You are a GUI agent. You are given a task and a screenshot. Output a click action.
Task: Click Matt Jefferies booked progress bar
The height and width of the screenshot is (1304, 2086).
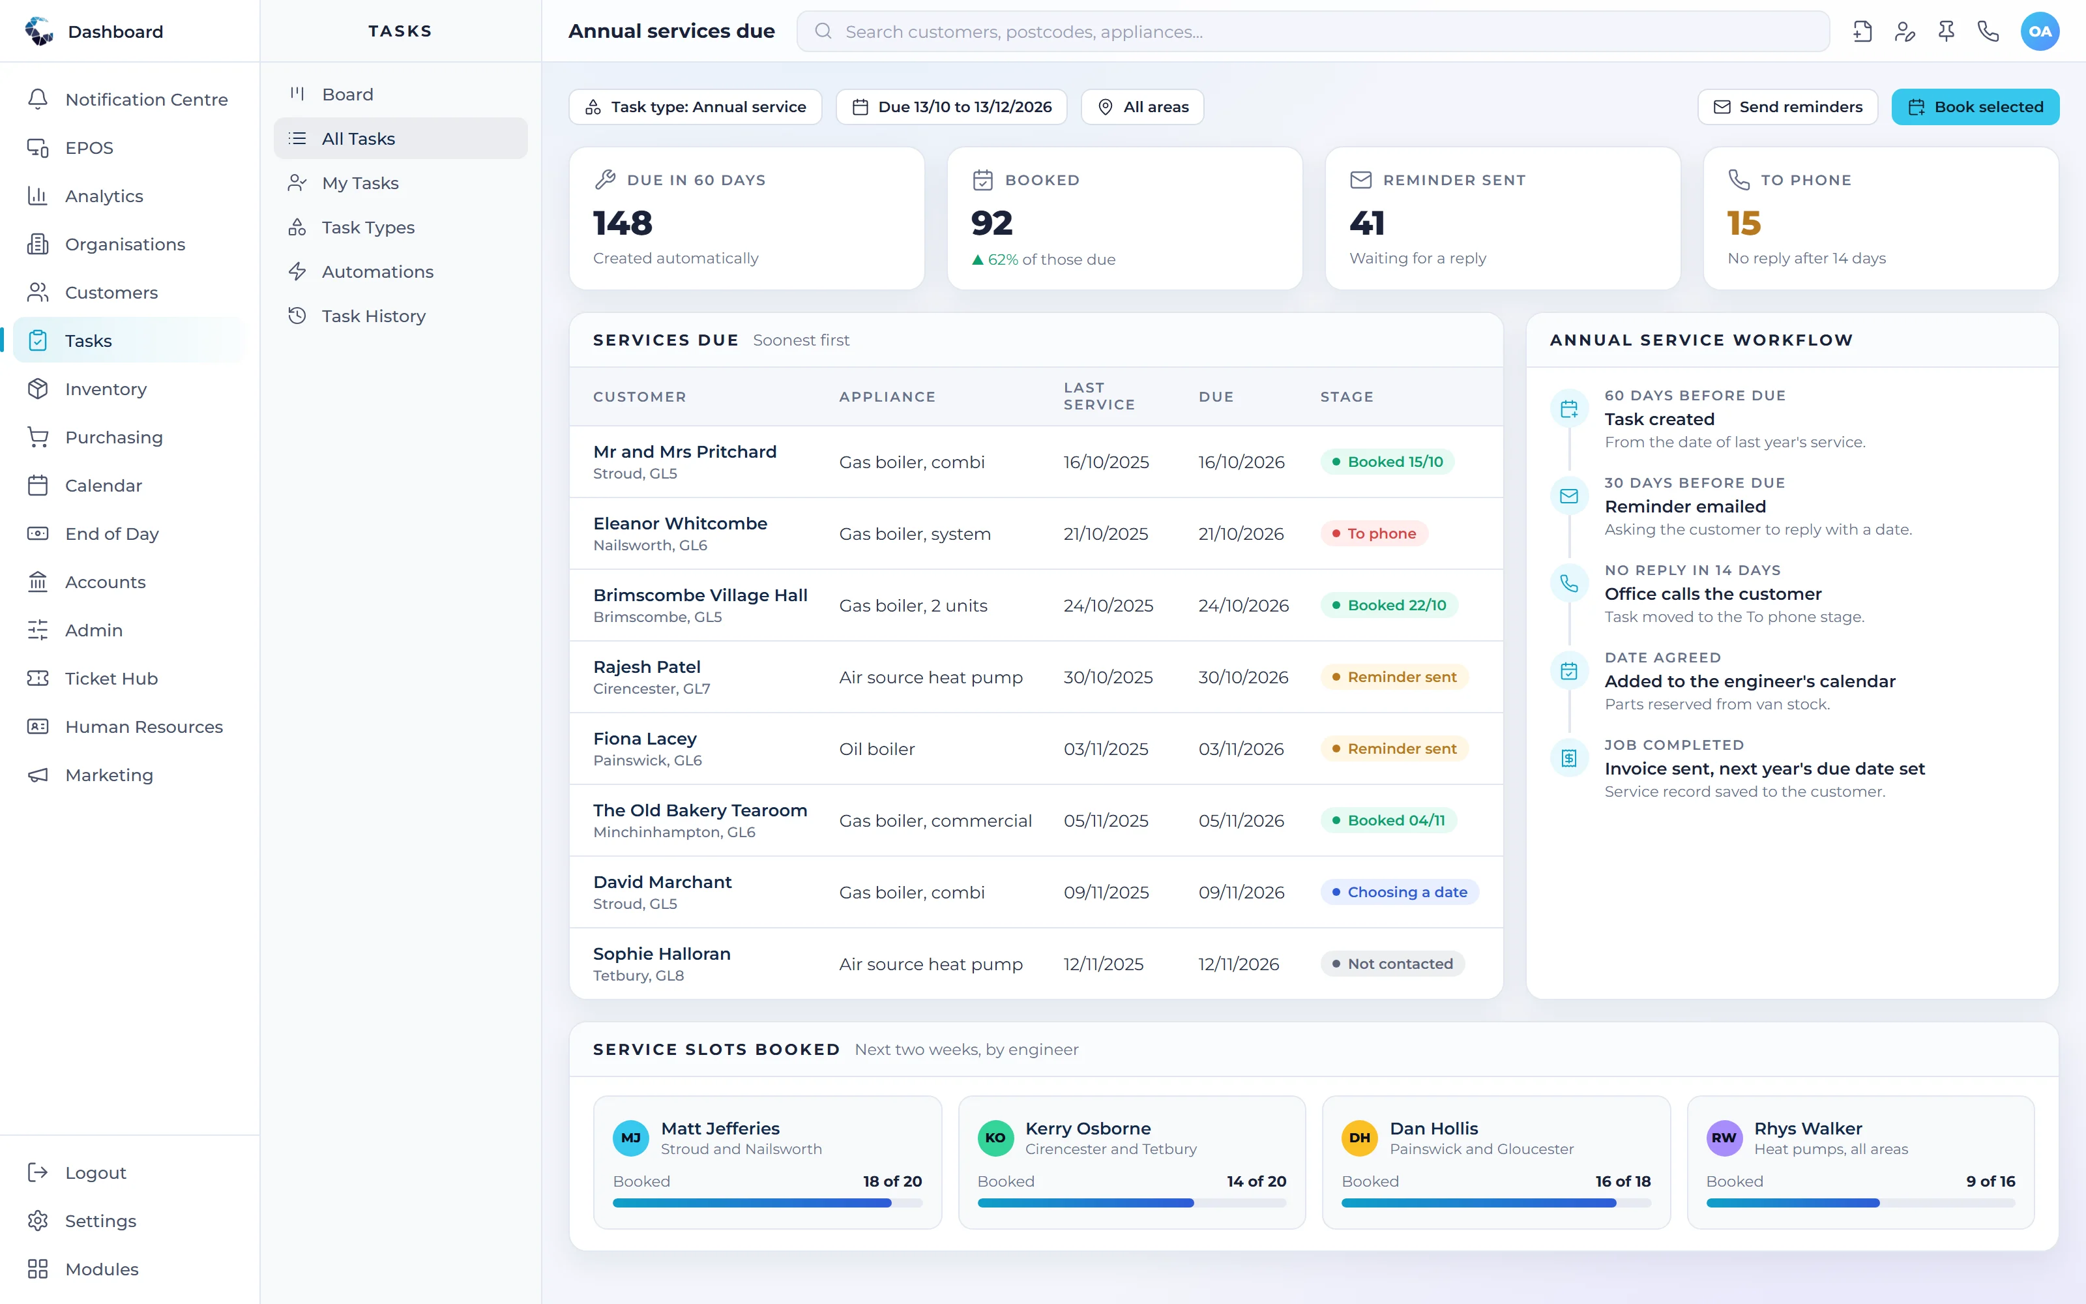(767, 1203)
